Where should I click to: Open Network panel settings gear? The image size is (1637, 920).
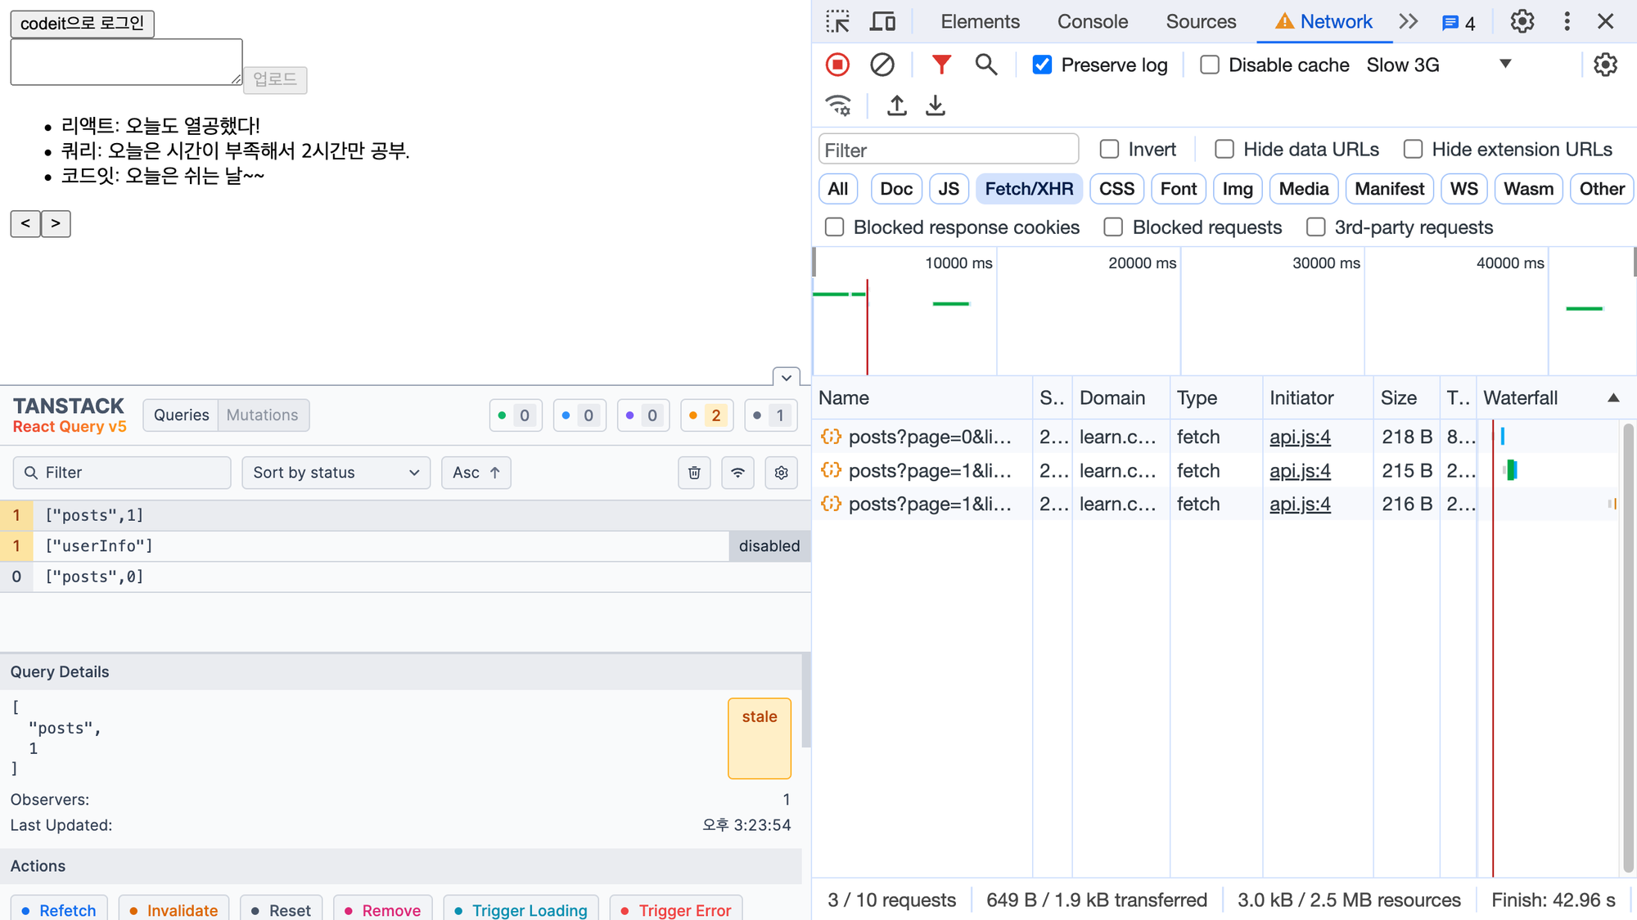(x=1605, y=65)
